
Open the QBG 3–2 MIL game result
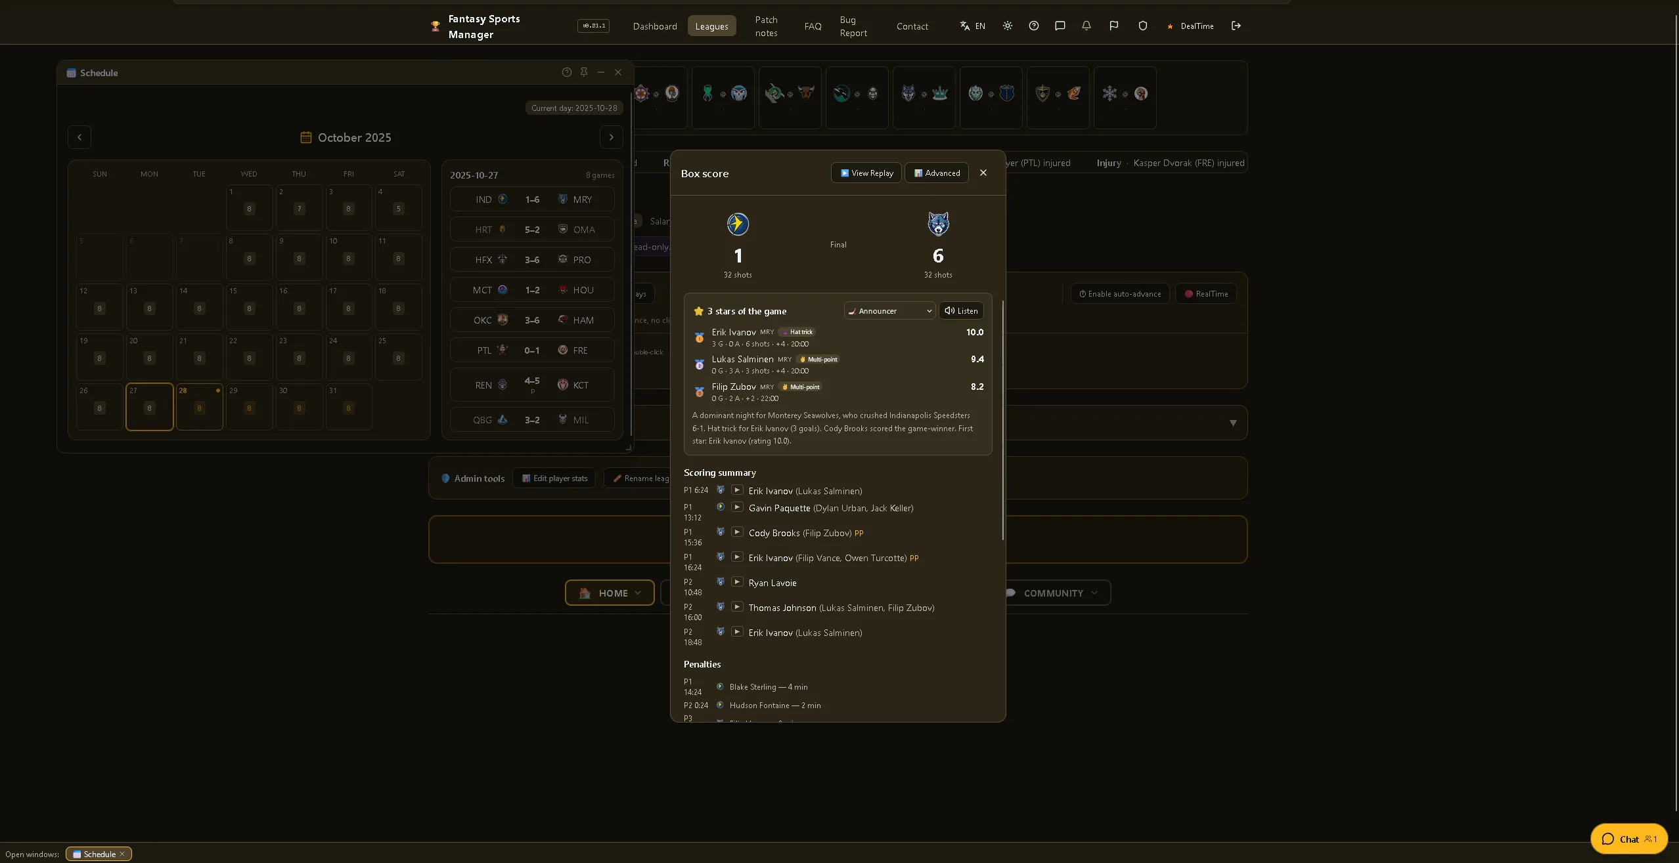click(532, 419)
